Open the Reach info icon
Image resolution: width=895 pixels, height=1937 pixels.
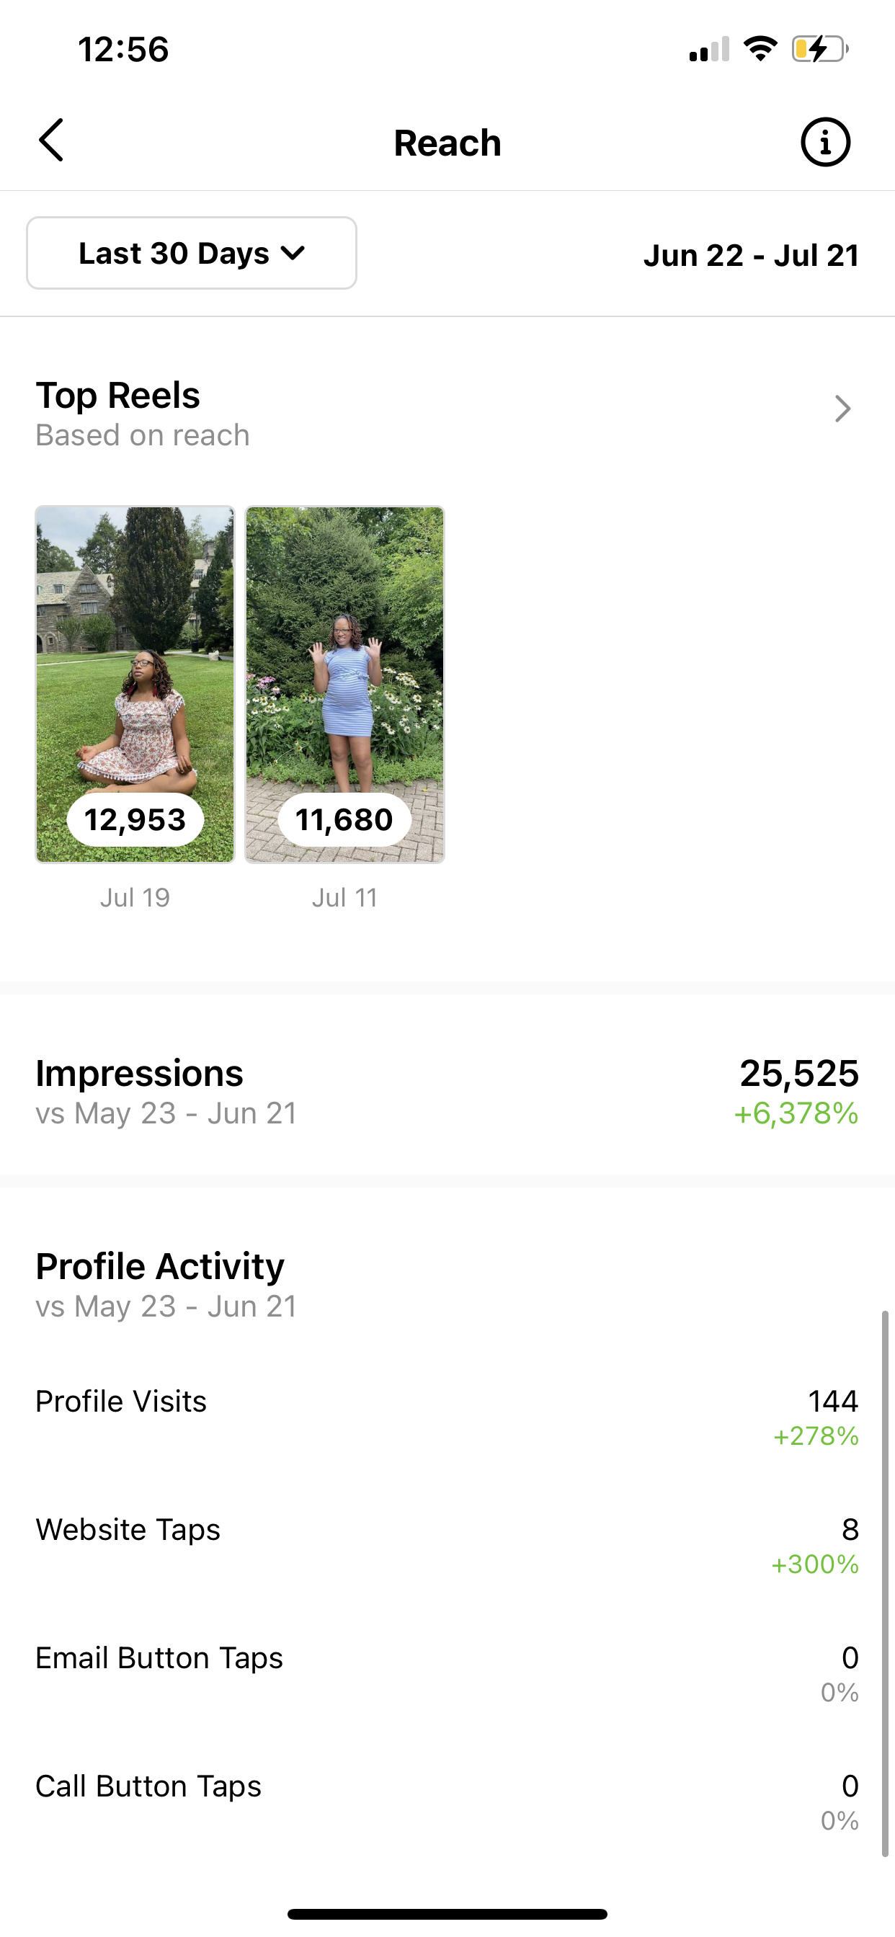[825, 142]
